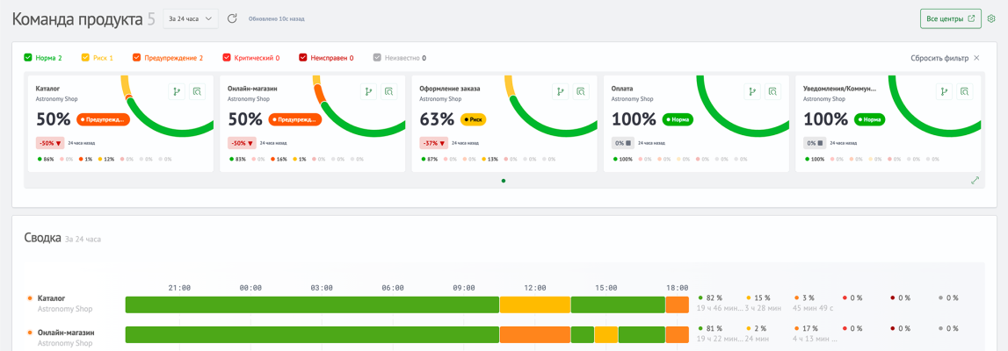Viewport: 1008px width, 351px height.
Task: Click the Предупрежд... badge on Каталог card
Action: 103,119
